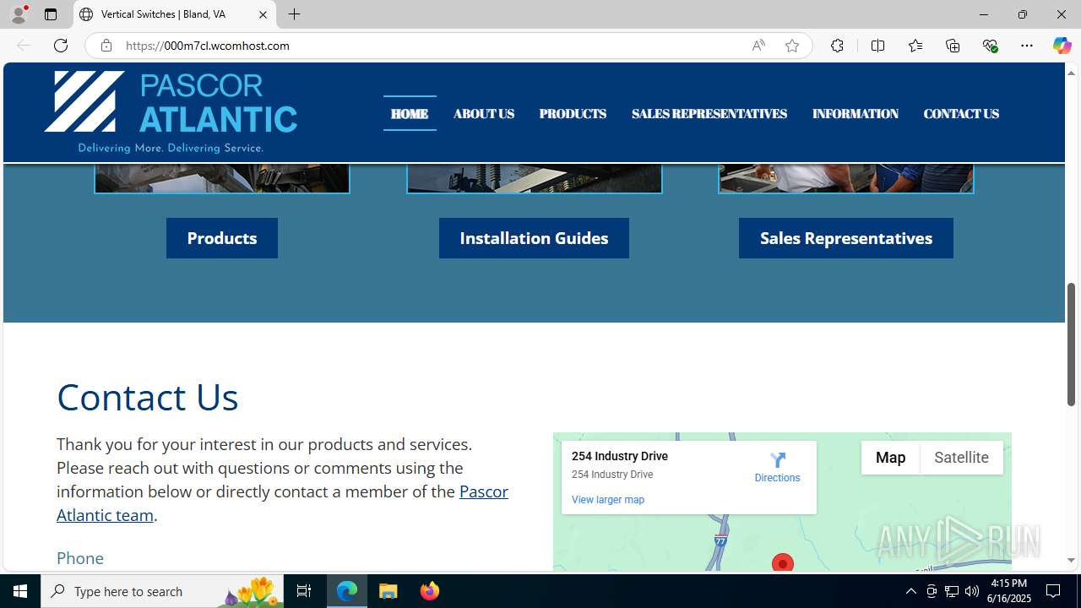
Task: Click the scrollbar down arrow
Action: point(1071,560)
